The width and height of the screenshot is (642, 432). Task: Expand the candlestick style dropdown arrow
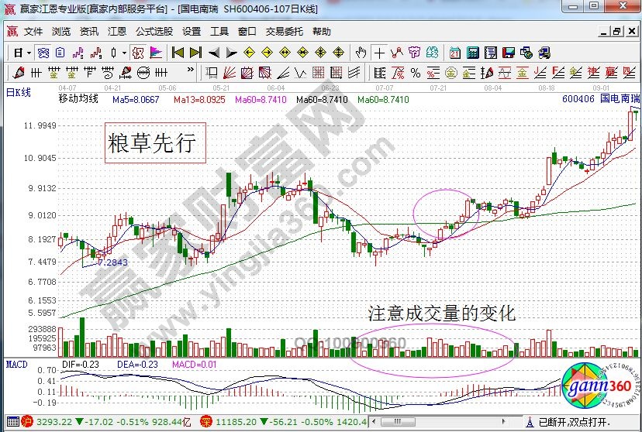coord(124,53)
